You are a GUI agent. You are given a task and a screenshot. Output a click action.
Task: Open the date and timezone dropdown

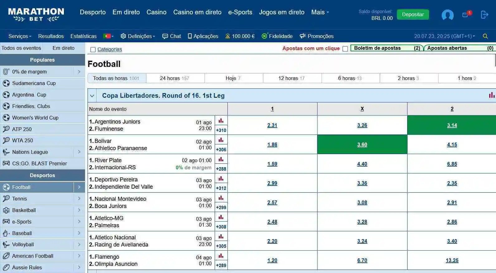click(x=445, y=36)
